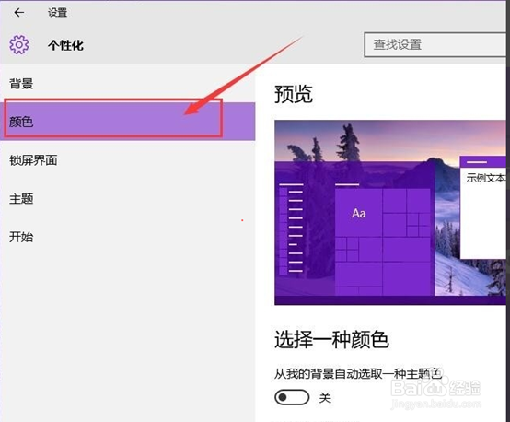Click the 示例文本 sample window in preview
The height and width of the screenshot is (422, 510).
[483, 207]
